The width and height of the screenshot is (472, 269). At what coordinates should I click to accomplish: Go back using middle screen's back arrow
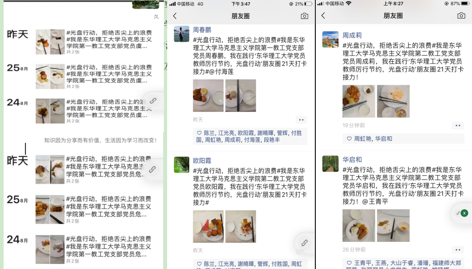pos(175,16)
